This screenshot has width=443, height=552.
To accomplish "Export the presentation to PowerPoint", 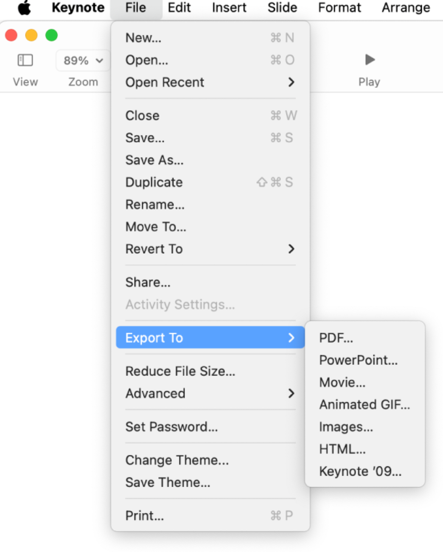I will [359, 360].
